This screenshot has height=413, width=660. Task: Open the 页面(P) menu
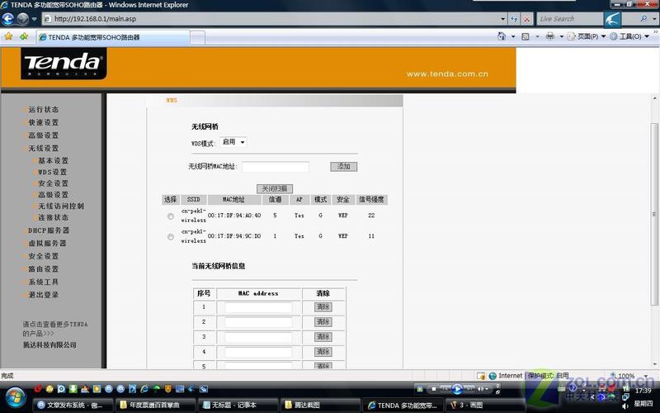[x=587, y=36]
